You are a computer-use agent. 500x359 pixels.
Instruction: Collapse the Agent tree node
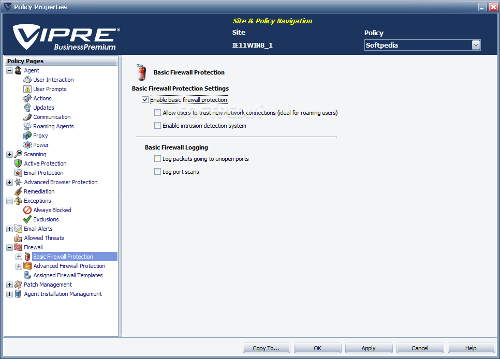click(9, 70)
